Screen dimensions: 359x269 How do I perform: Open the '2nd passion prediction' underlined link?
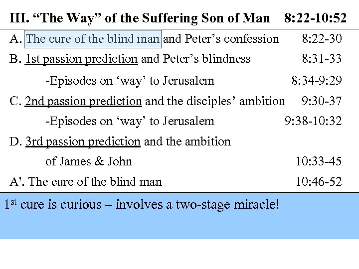pyautogui.click(x=83, y=101)
